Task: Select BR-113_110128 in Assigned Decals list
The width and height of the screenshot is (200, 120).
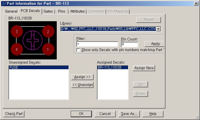Action: pyautogui.click(x=113, y=68)
